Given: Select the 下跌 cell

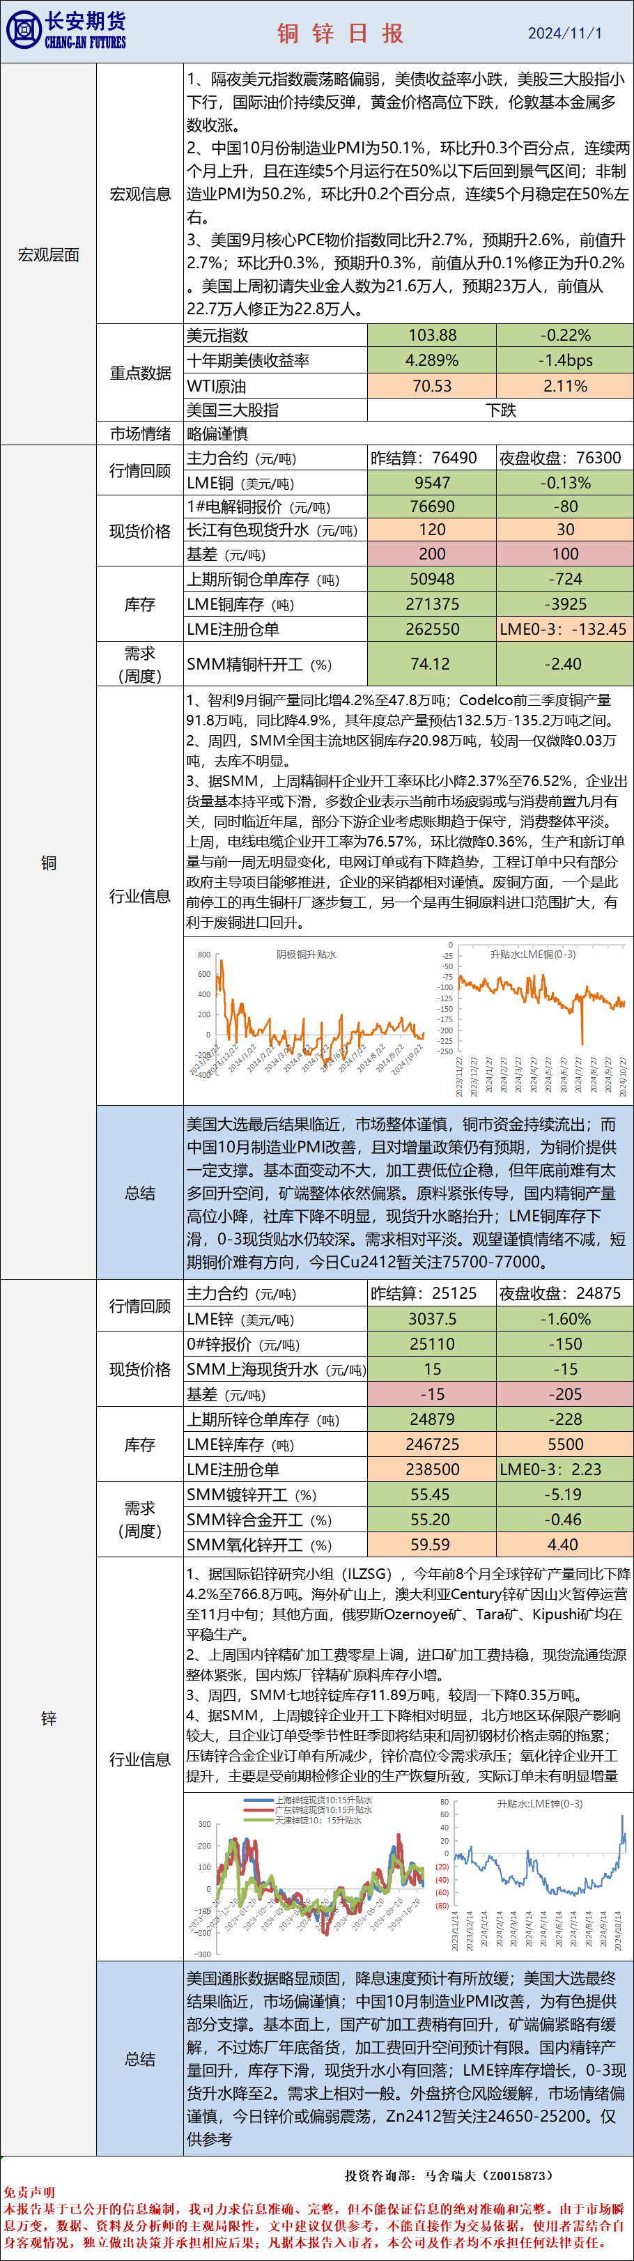Looking at the screenshot, I should [x=500, y=410].
